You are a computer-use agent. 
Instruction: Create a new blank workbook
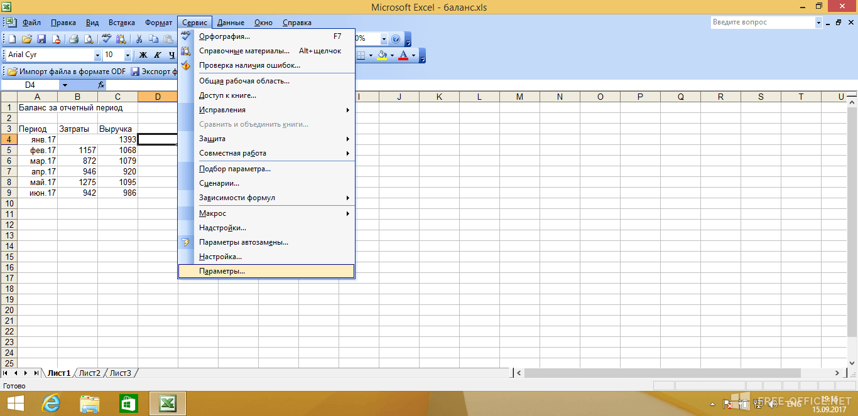point(12,38)
